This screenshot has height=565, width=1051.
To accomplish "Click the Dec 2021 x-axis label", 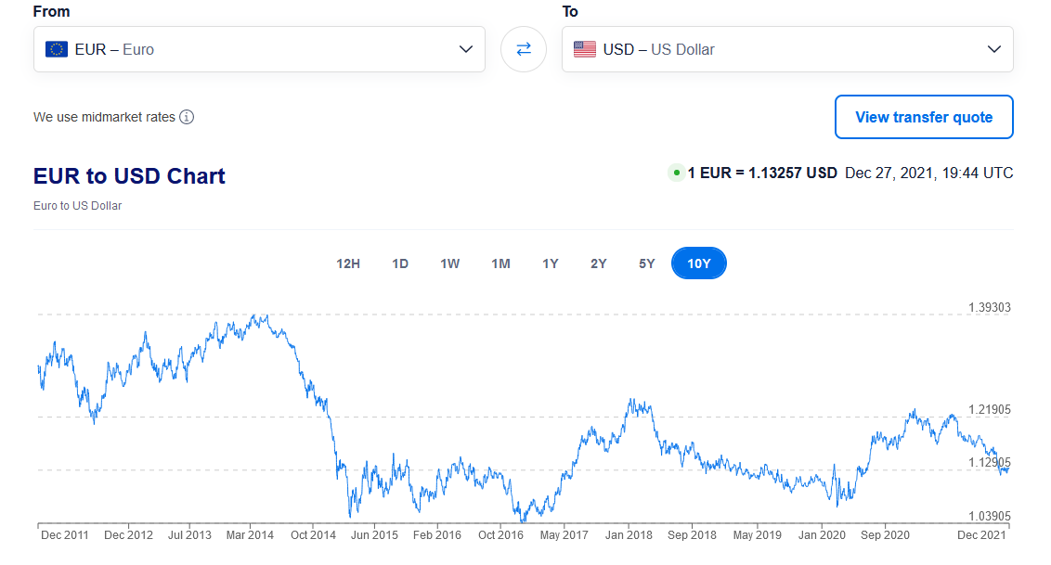I will point(981,535).
